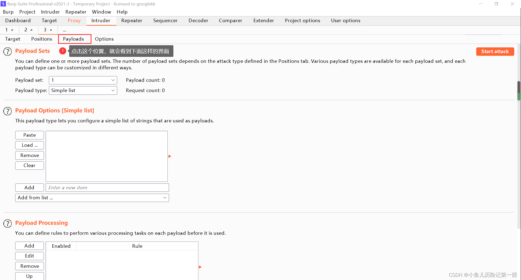Focus the Enter a new item field
Image resolution: width=521 pixels, height=280 pixels.
[x=107, y=188]
